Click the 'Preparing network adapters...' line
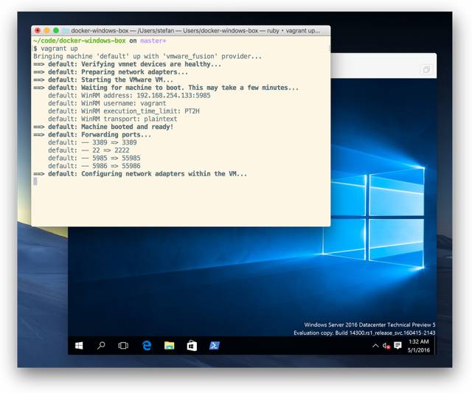Screen dimensions: 472x393 pos(111,72)
